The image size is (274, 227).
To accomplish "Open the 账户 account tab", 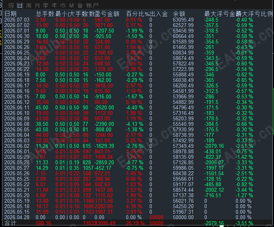I will 92,5.
